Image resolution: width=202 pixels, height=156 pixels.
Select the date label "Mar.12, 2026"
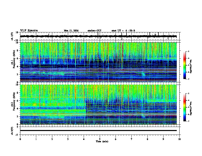[x=71, y=31]
